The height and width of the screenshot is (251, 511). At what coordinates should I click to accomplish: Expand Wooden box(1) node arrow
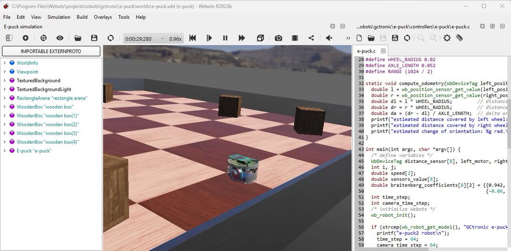4,116
